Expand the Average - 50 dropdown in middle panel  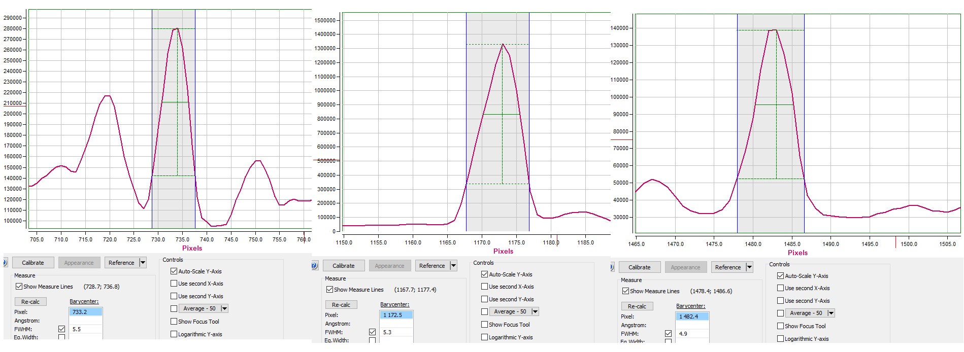point(535,311)
